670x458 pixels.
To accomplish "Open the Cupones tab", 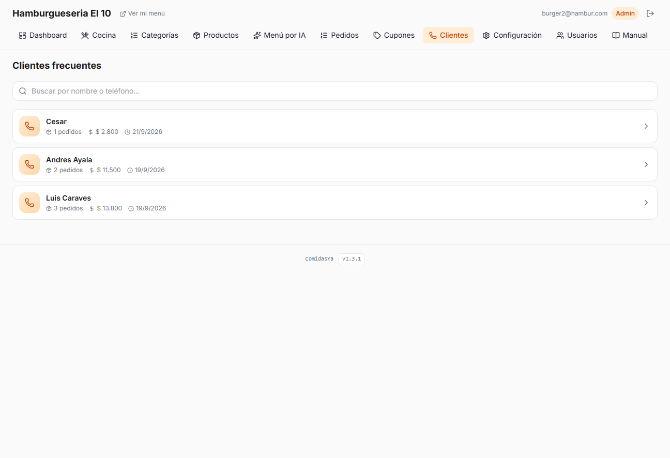I will coord(394,35).
